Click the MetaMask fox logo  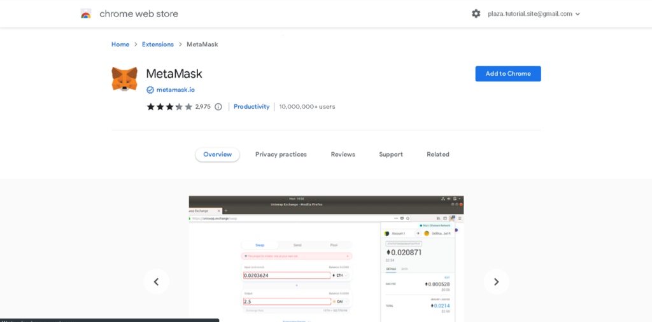point(124,79)
